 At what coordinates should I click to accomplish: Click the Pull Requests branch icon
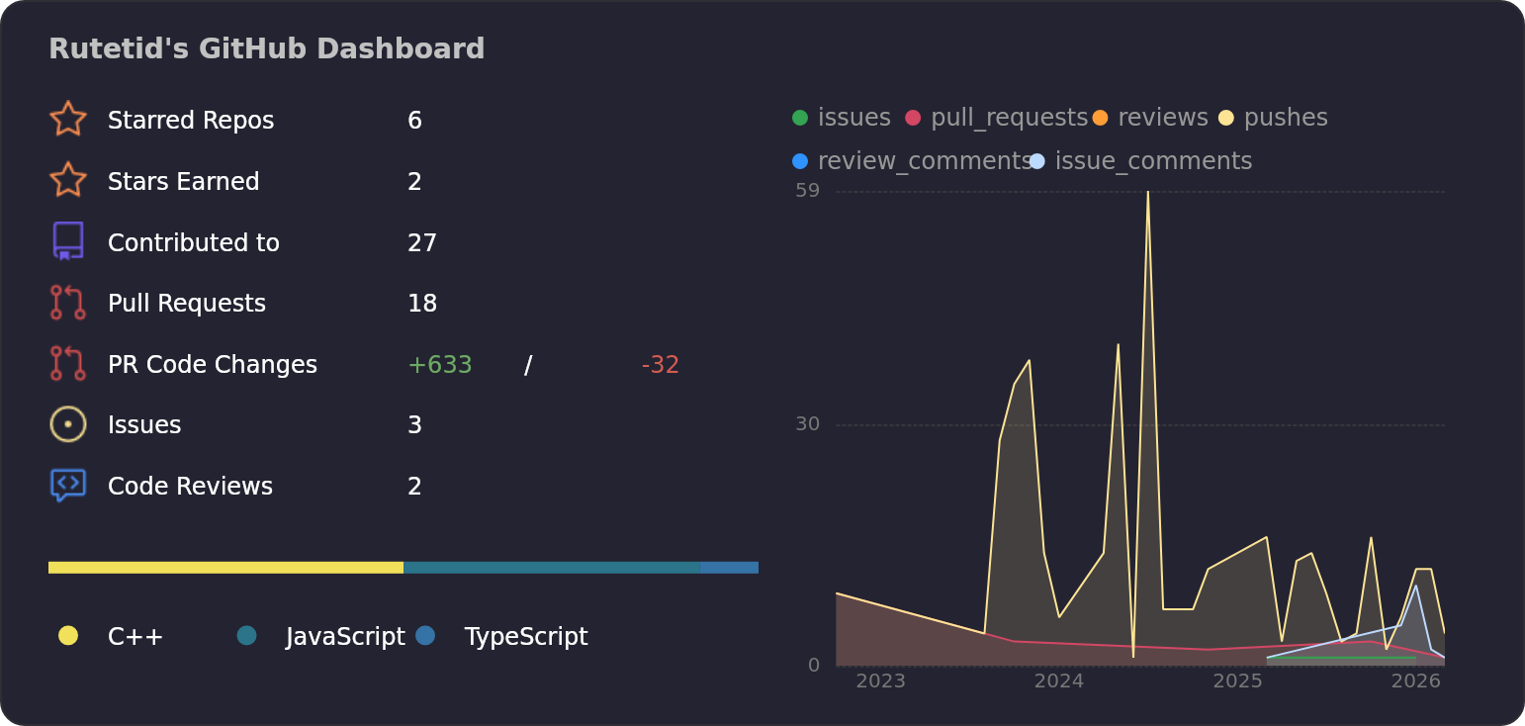tap(67, 303)
